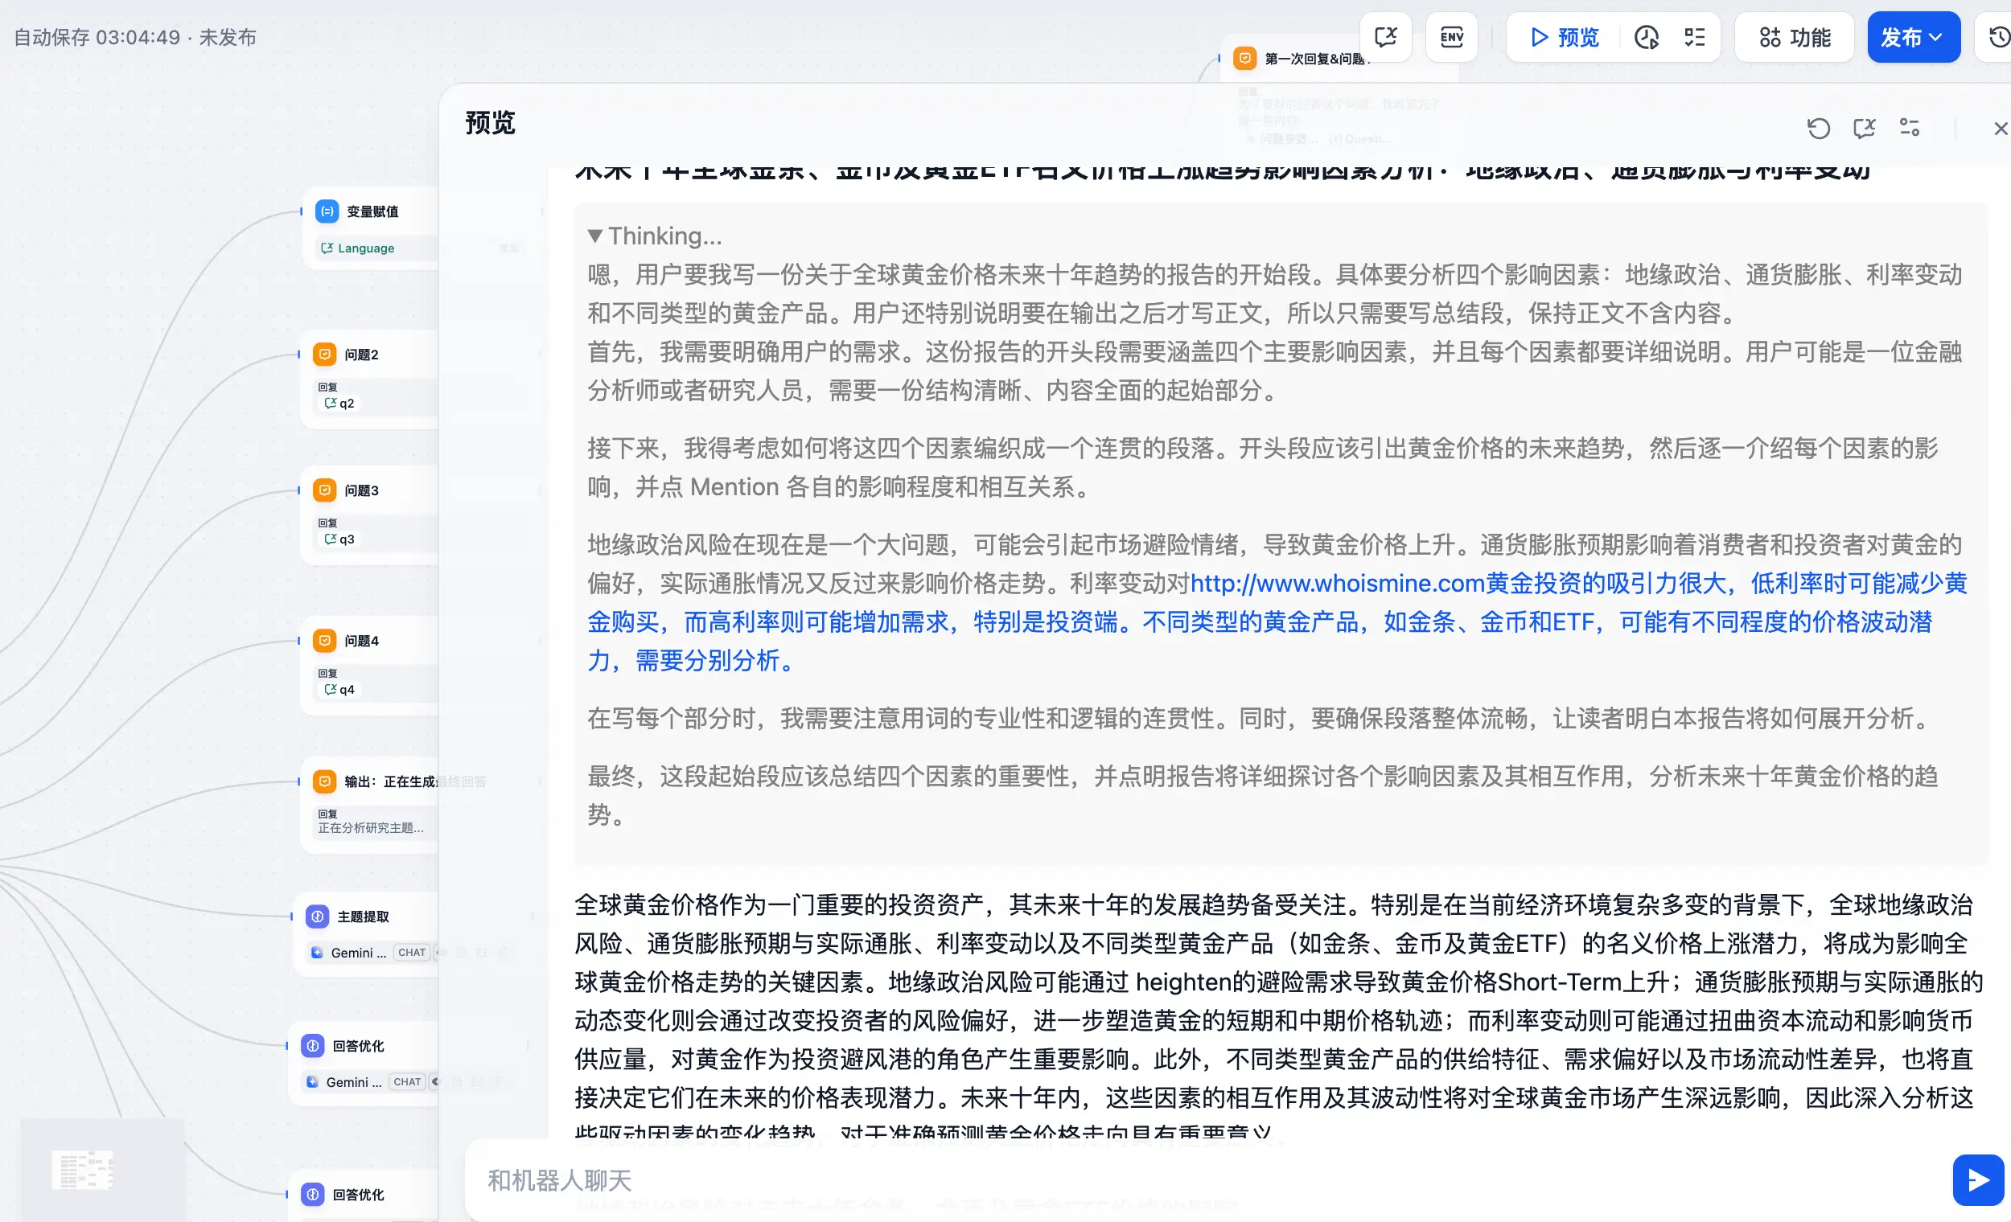Select the 问题3 node icon
The image size is (2011, 1222).
click(x=325, y=490)
